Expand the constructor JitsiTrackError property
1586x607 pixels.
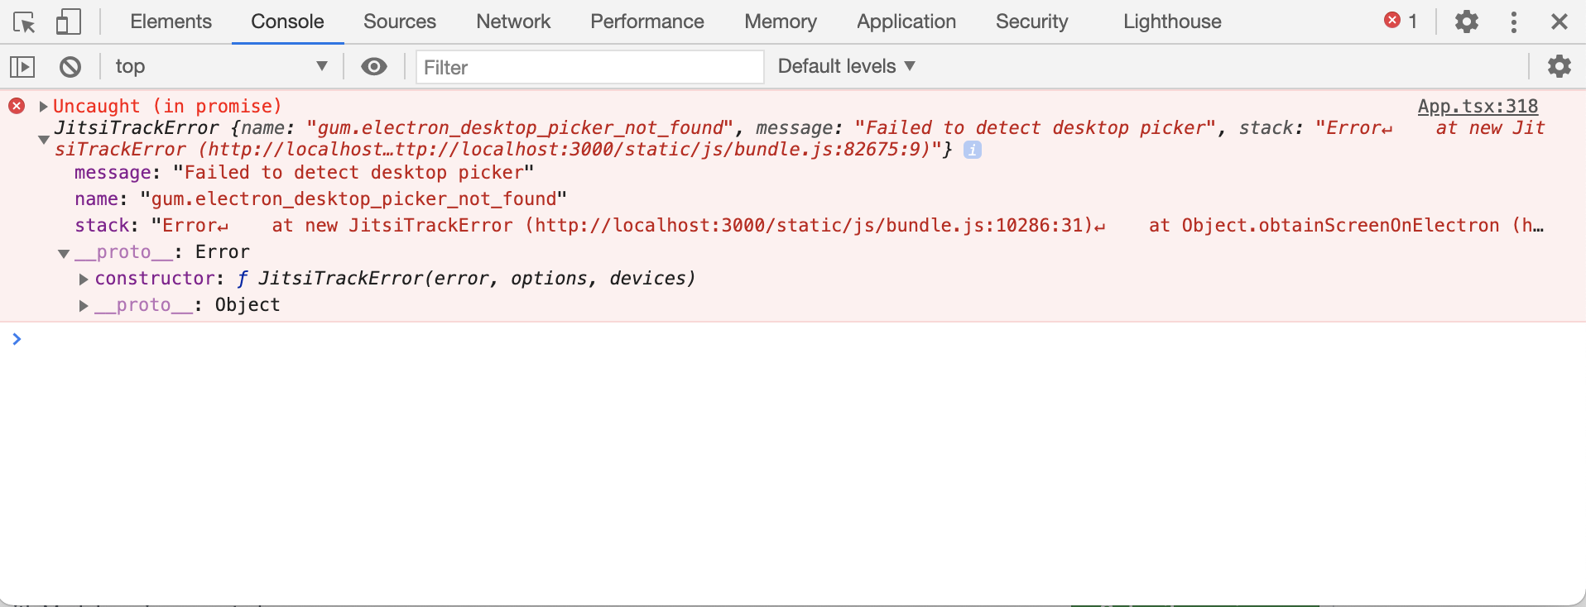[x=83, y=279]
